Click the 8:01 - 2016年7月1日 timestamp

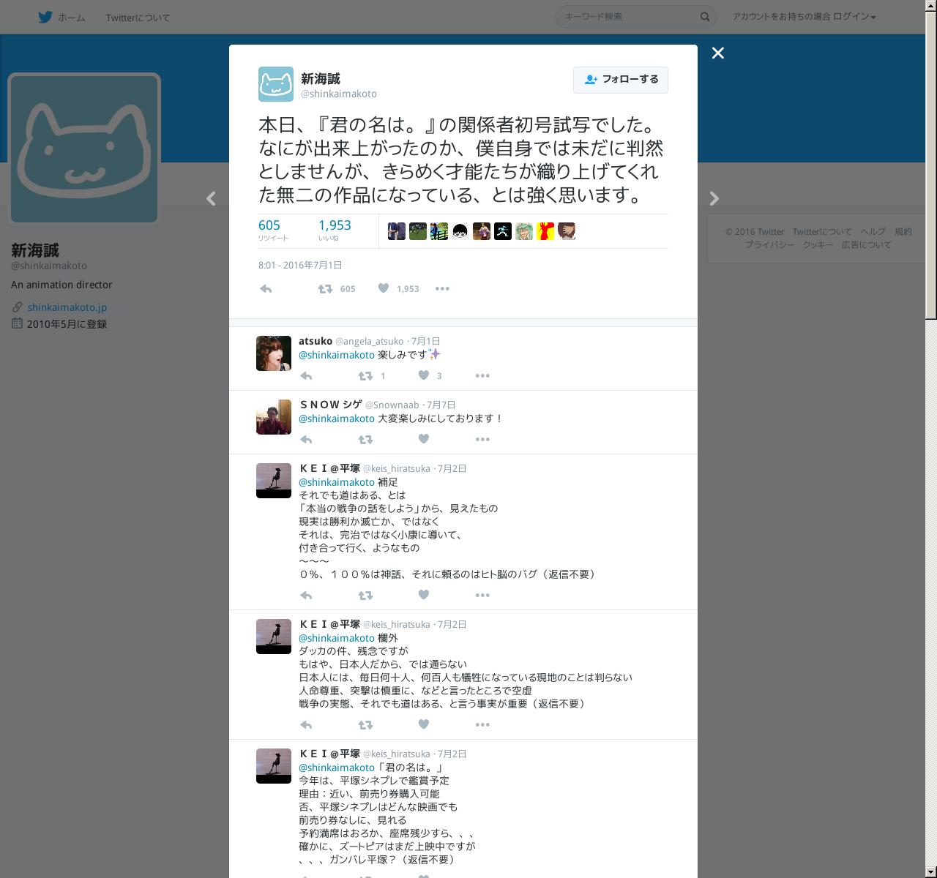pyautogui.click(x=300, y=266)
